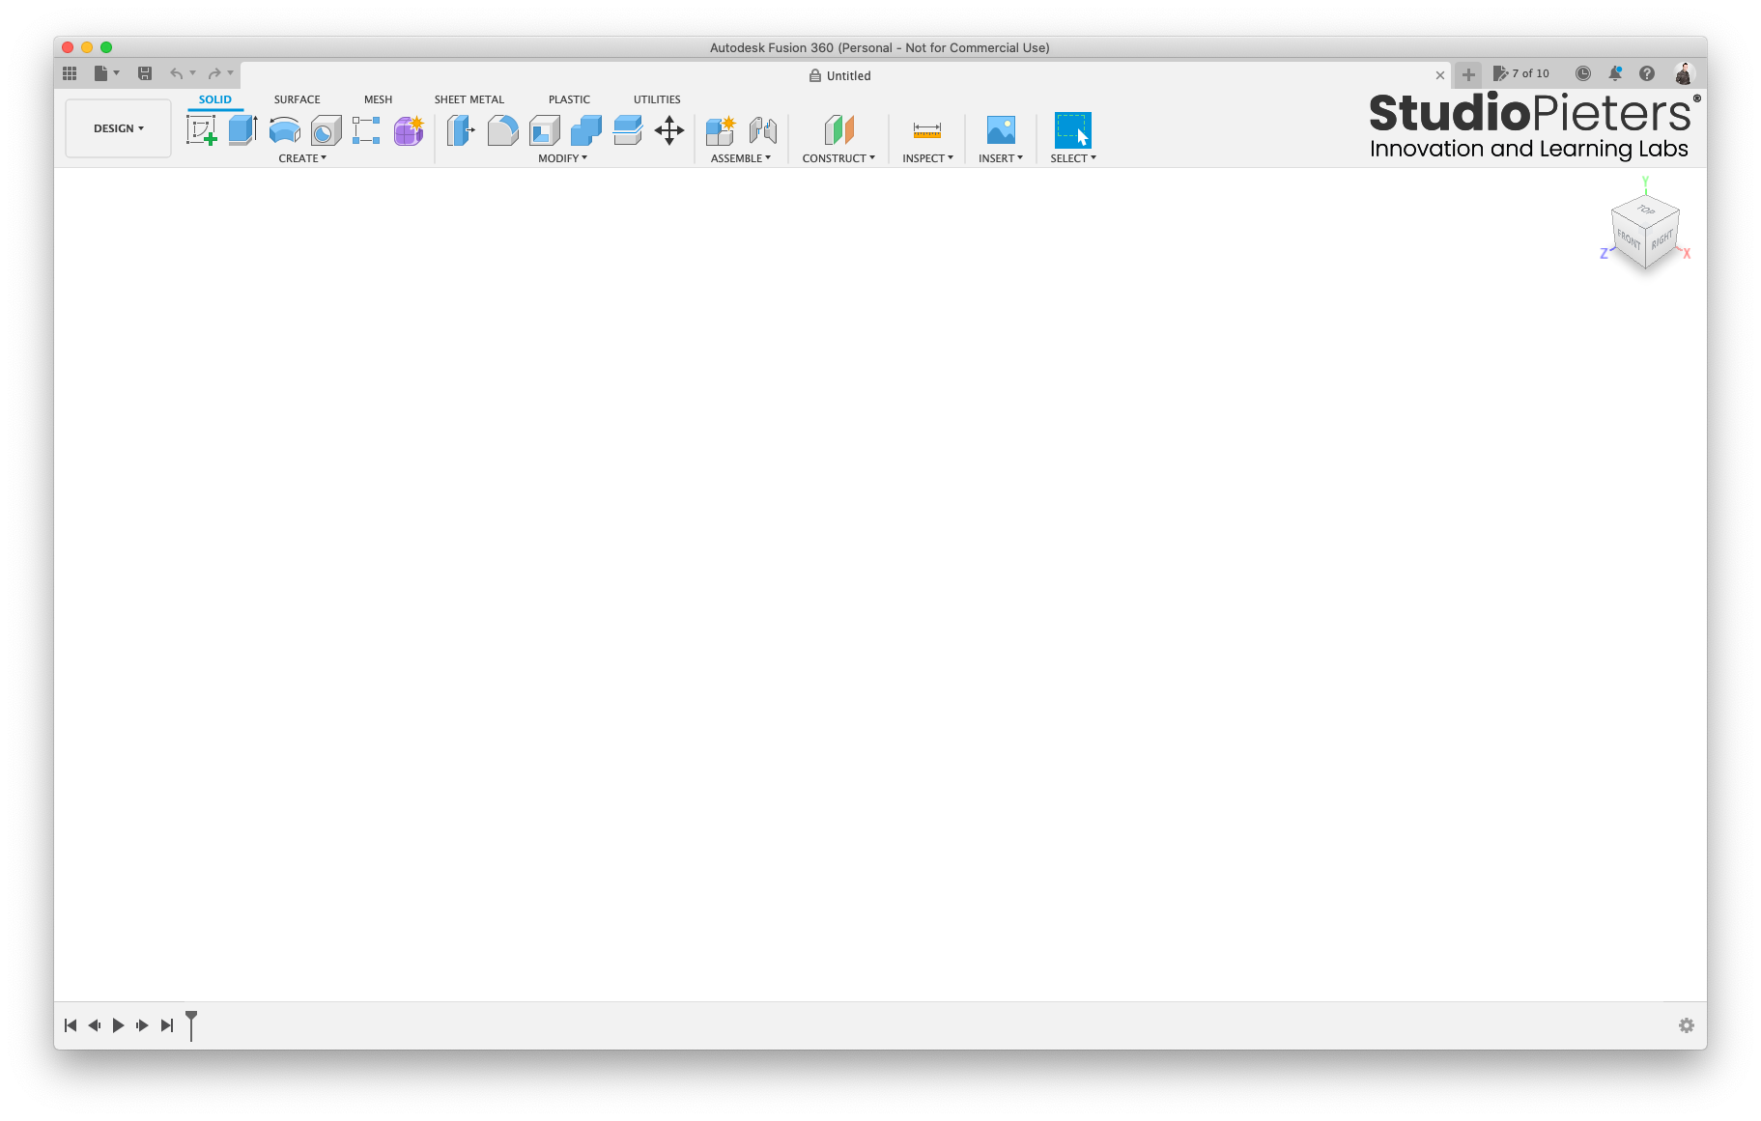Play the design timeline

tap(118, 1025)
